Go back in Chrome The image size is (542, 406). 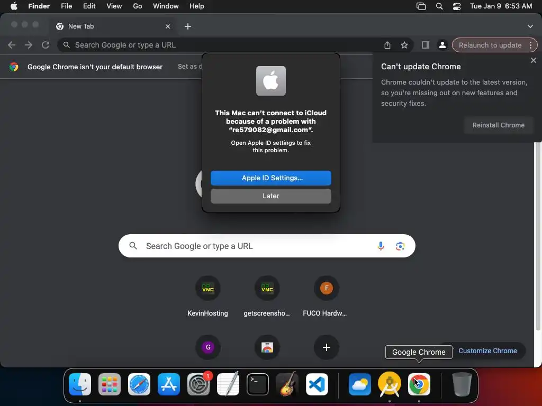(12, 45)
